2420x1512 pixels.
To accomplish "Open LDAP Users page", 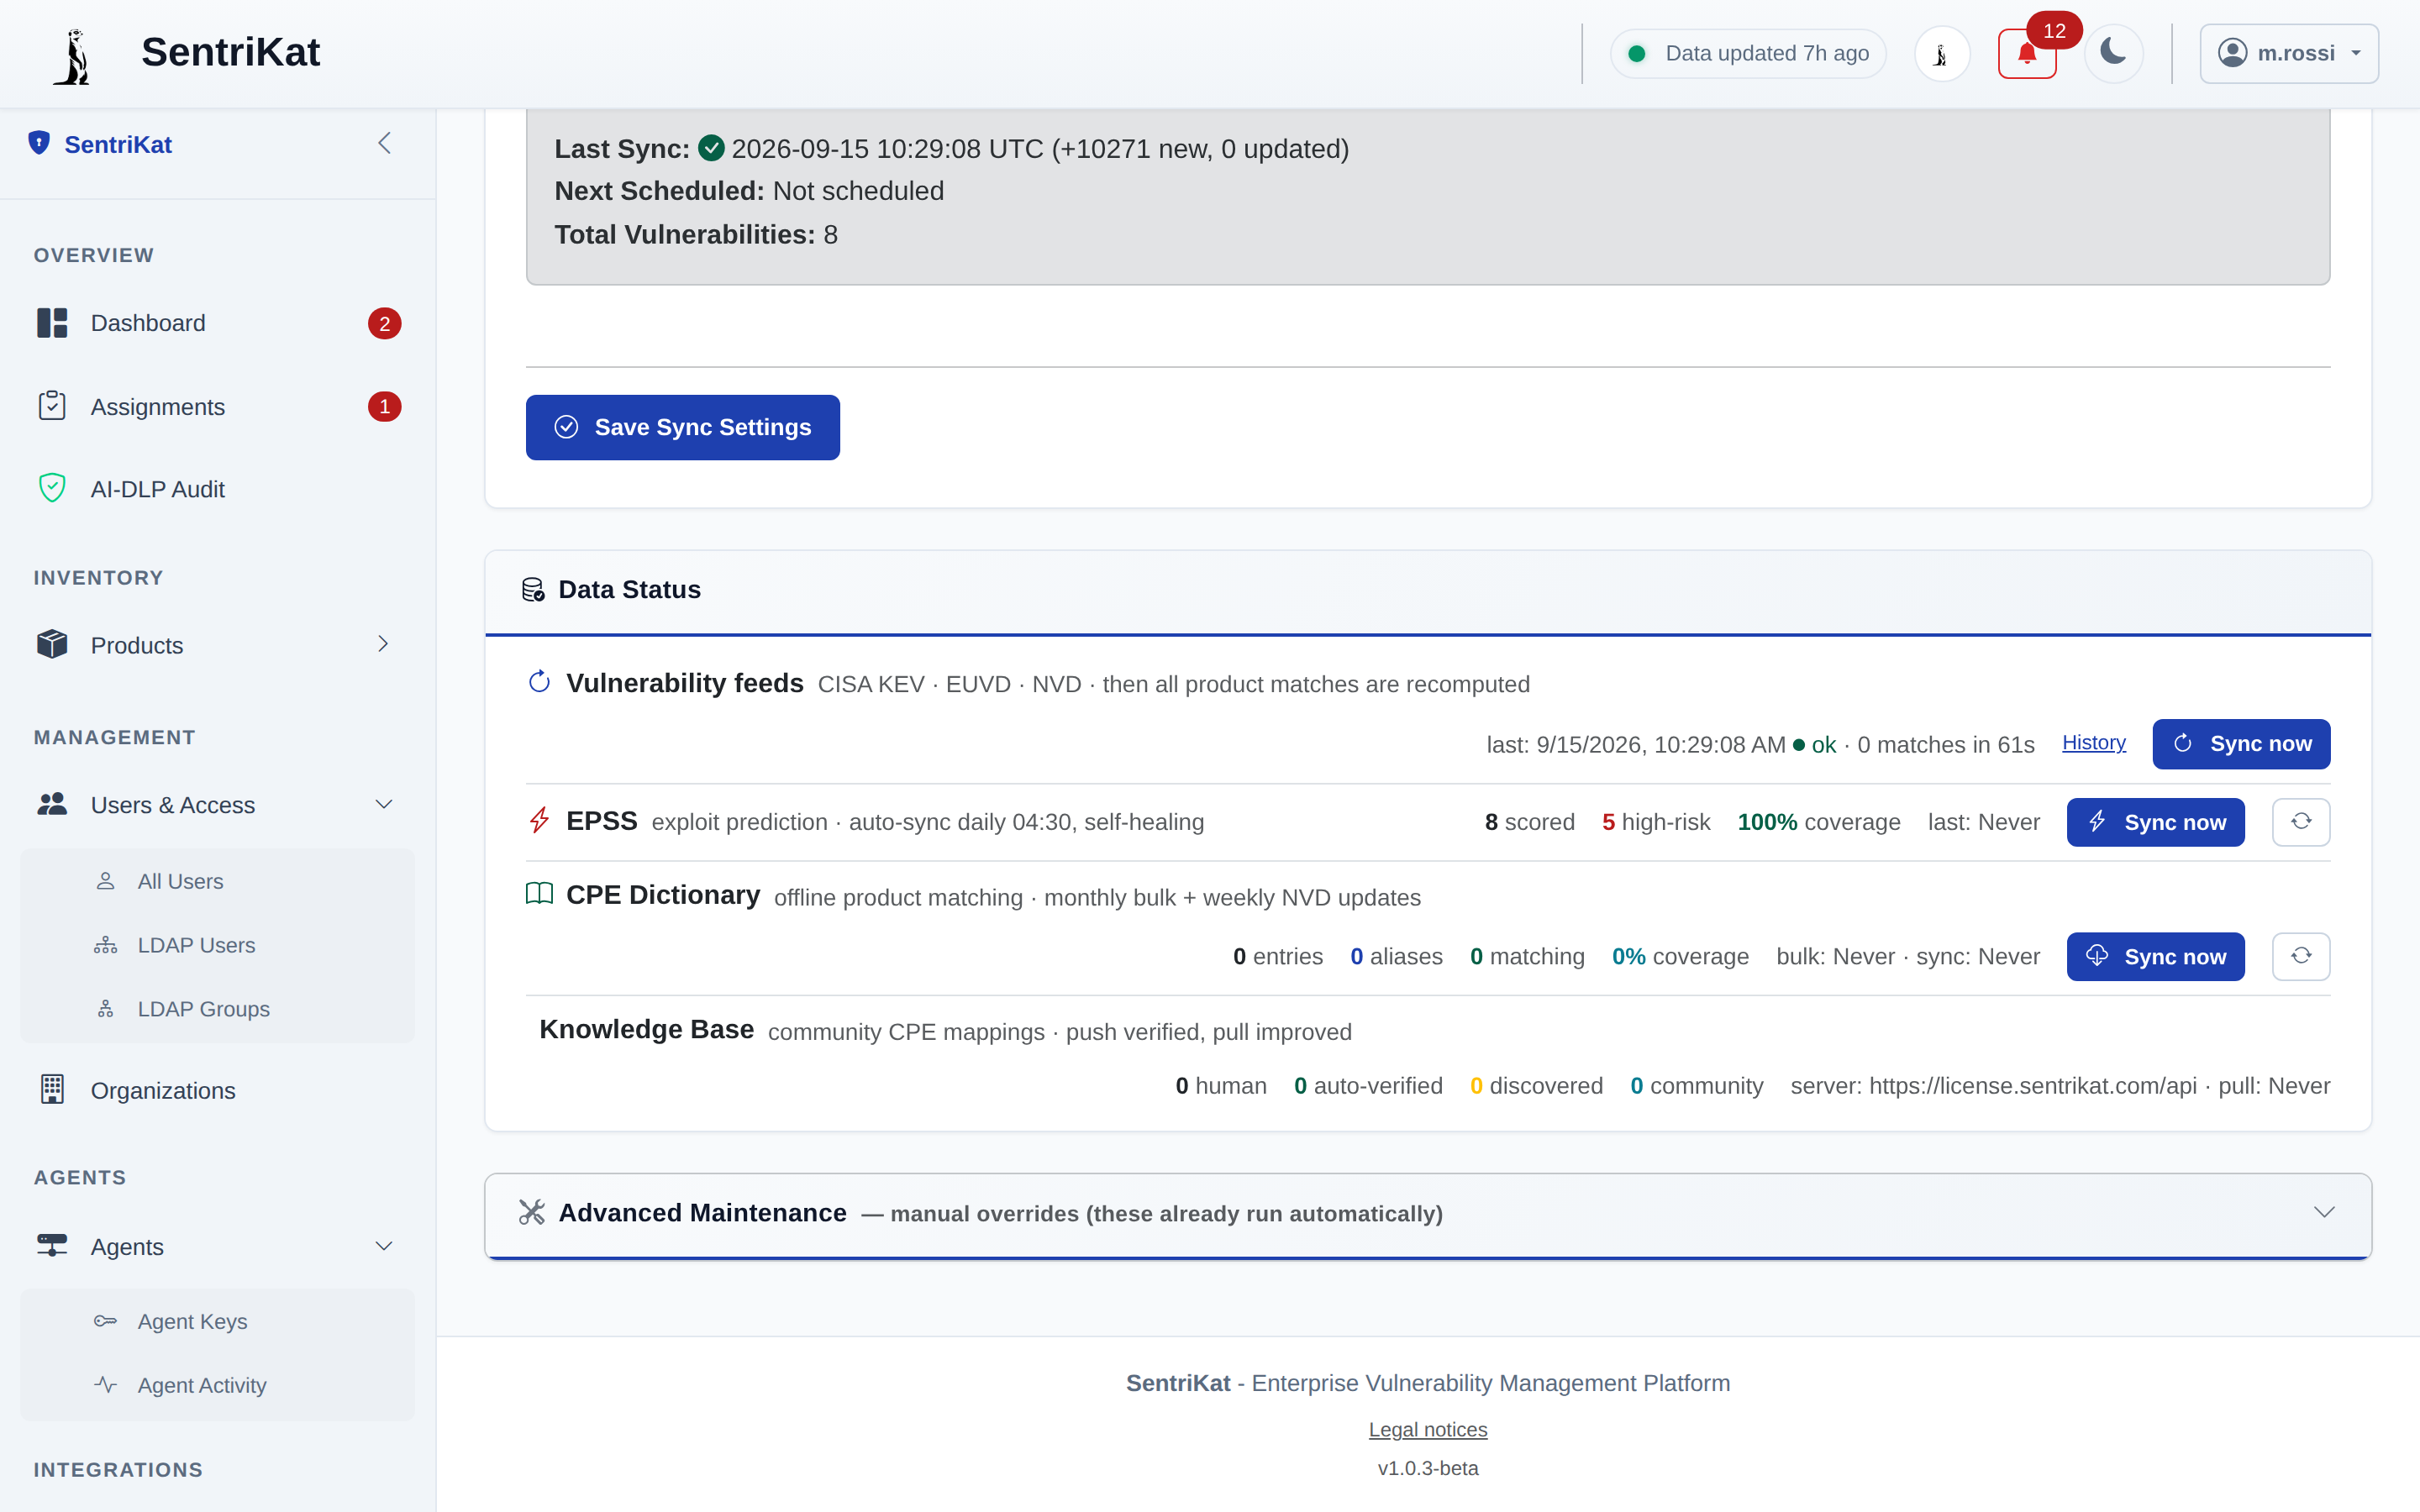I will point(218,945).
